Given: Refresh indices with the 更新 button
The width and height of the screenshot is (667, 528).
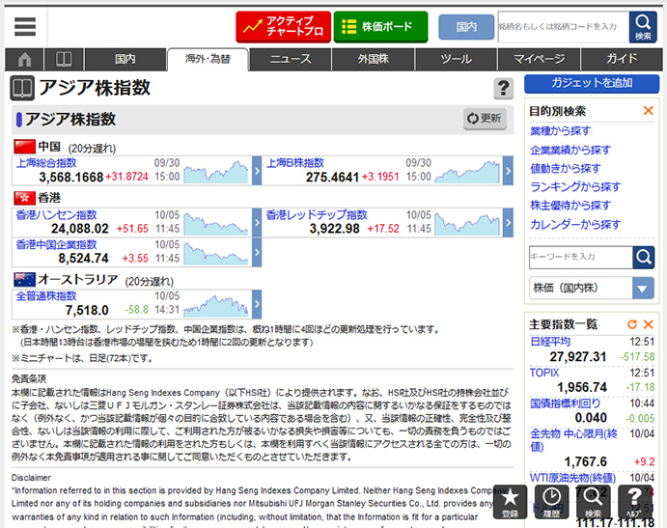Looking at the screenshot, I should click(x=485, y=119).
